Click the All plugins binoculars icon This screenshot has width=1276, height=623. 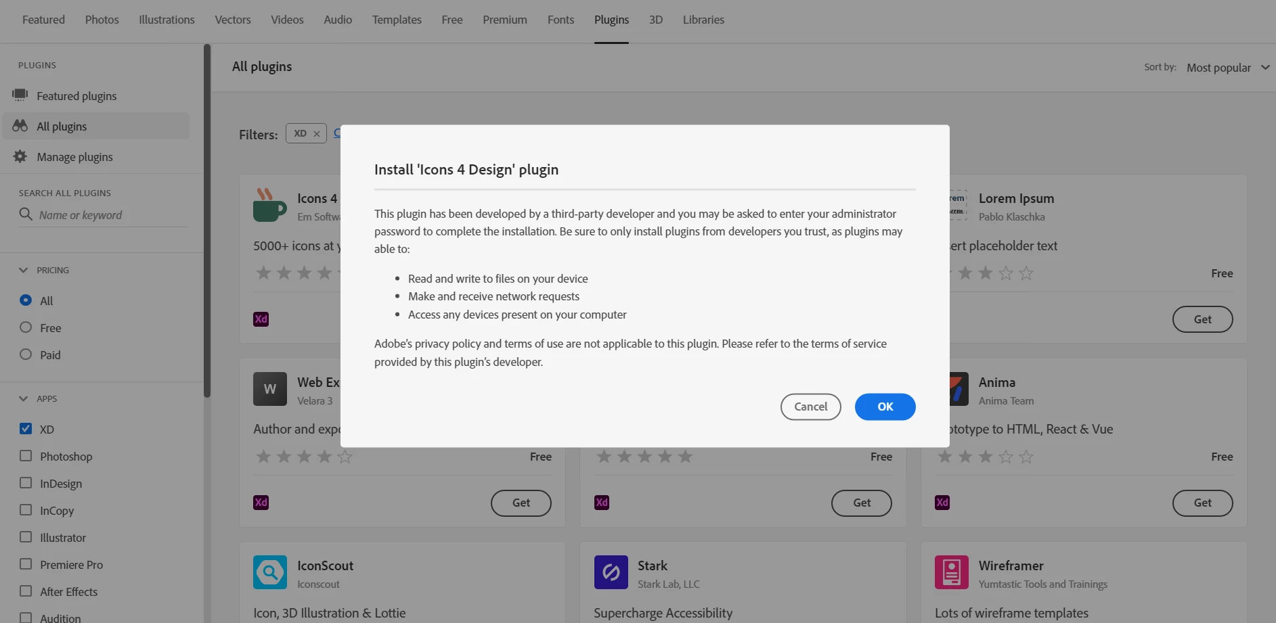tap(20, 126)
